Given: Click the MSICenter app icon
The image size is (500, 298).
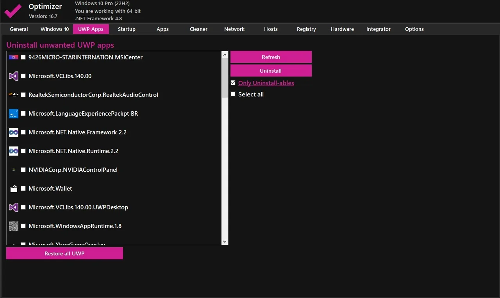Looking at the screenshot, I should click(14, 57).
